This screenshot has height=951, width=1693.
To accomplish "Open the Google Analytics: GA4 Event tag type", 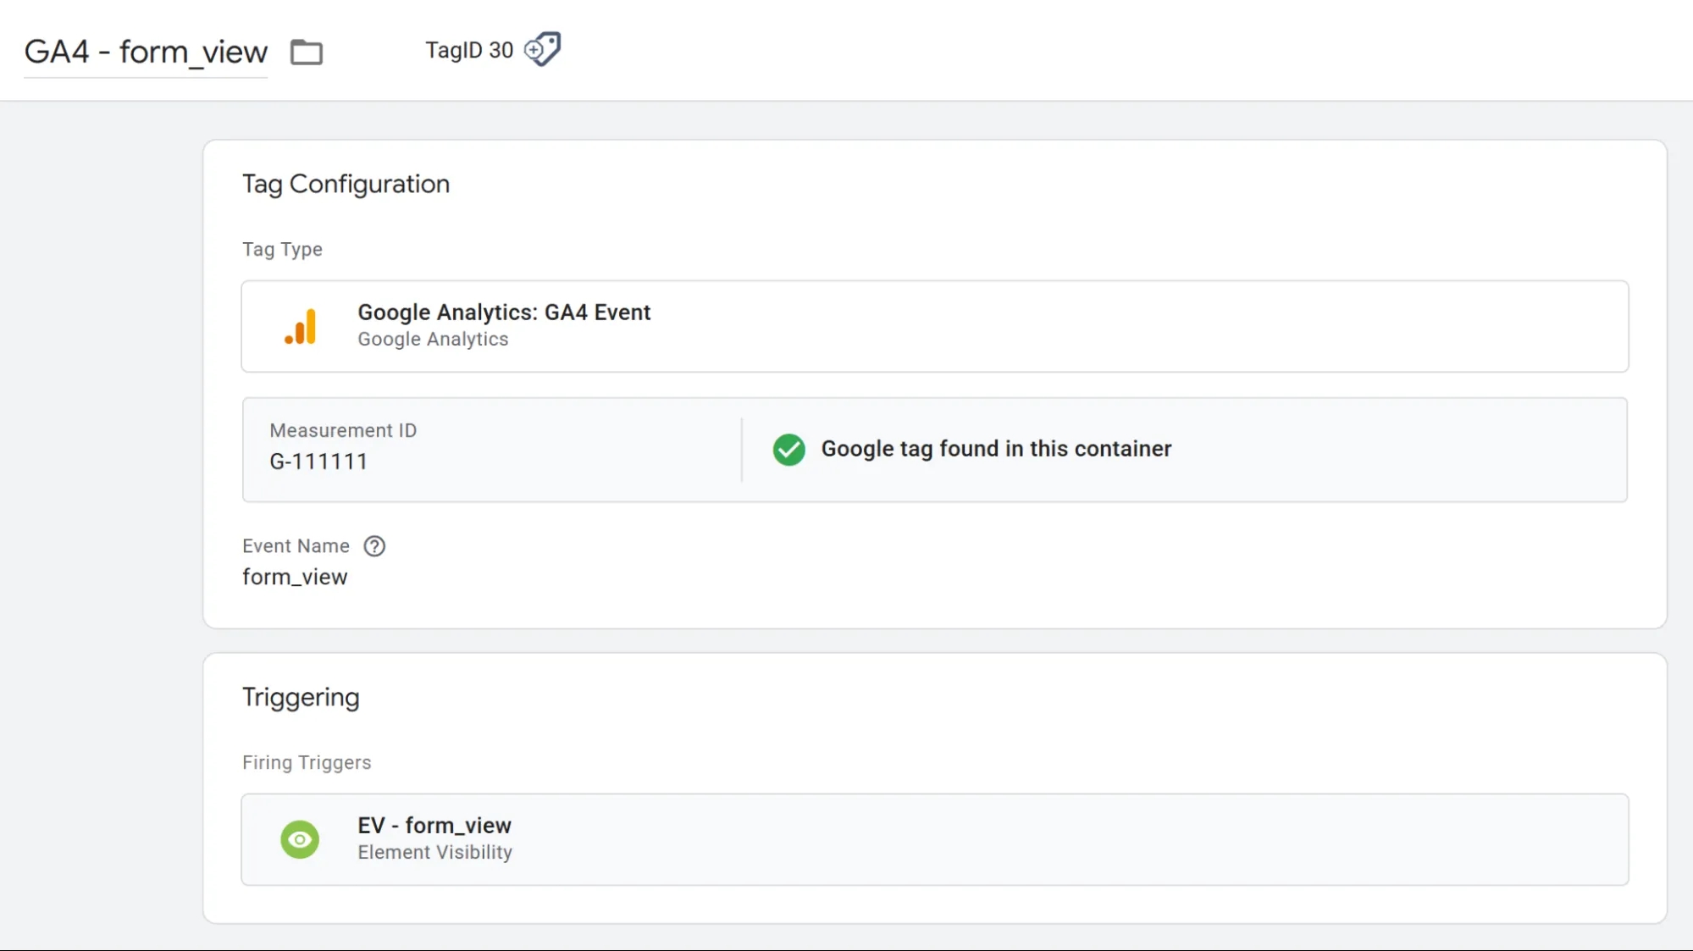I will point(934,326).
